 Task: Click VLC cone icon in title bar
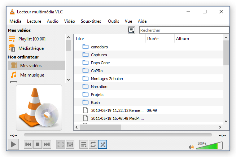(12, 12)
